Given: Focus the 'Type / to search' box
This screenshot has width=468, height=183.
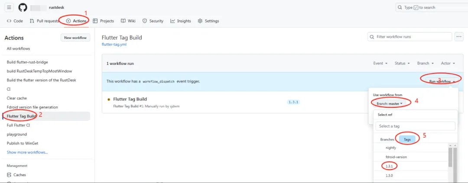Looking at the screenshot, I should [x=432, y=7].
